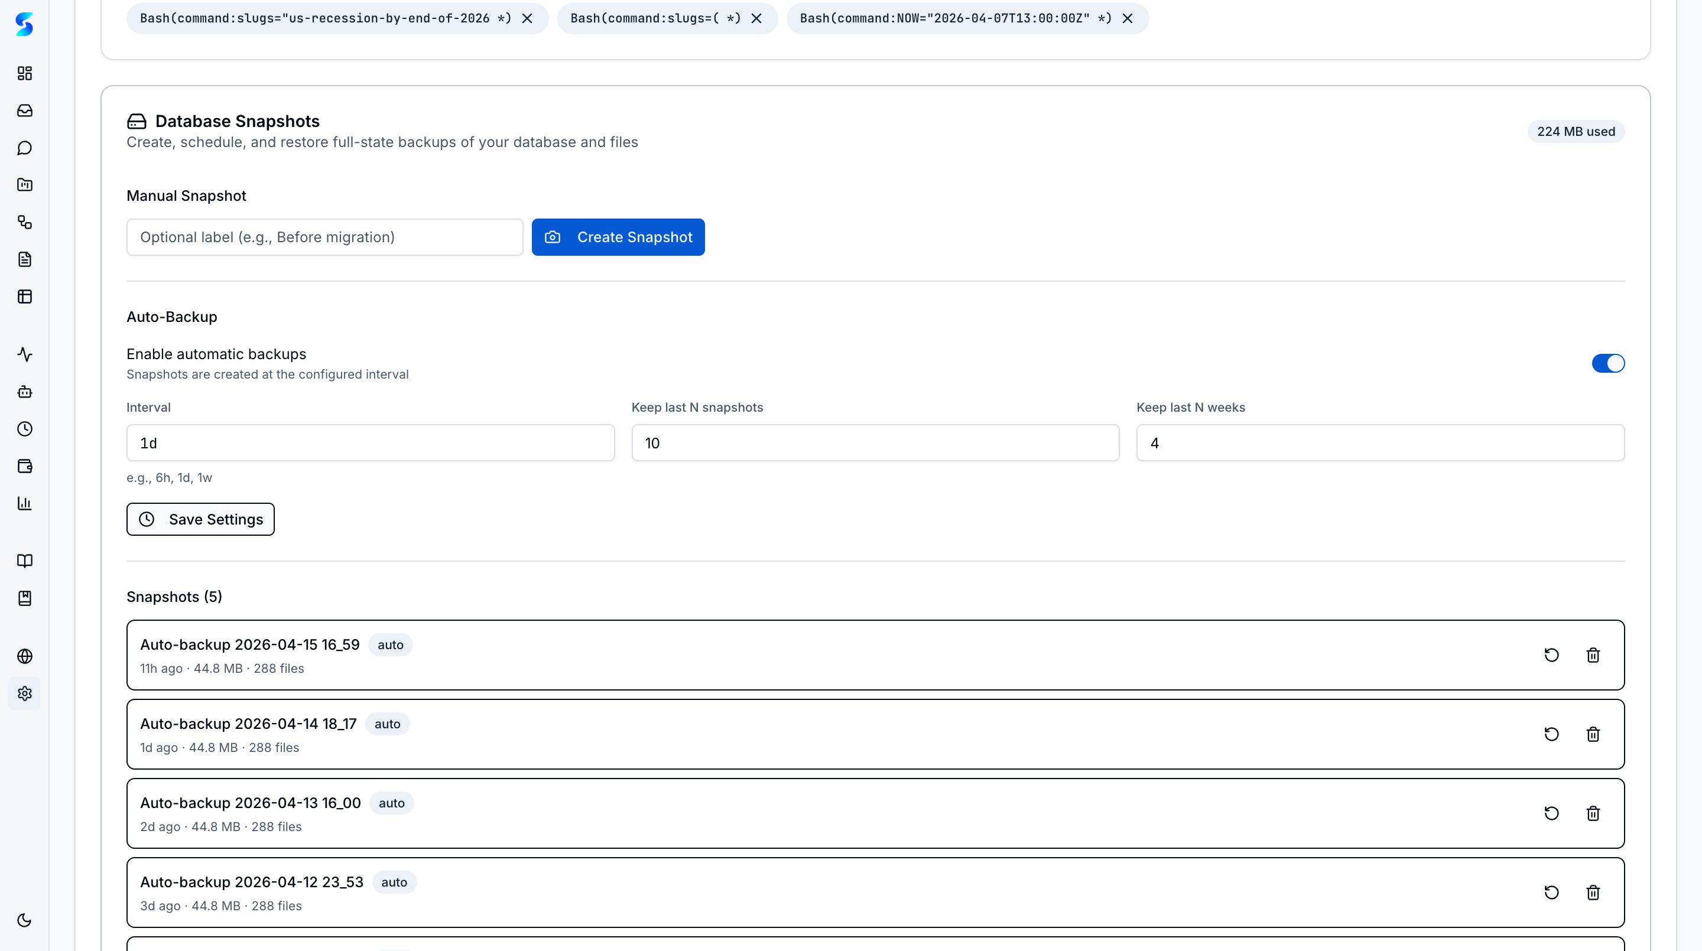Open the Chat bubble icon in the sidebar

[x=24, y=147]
